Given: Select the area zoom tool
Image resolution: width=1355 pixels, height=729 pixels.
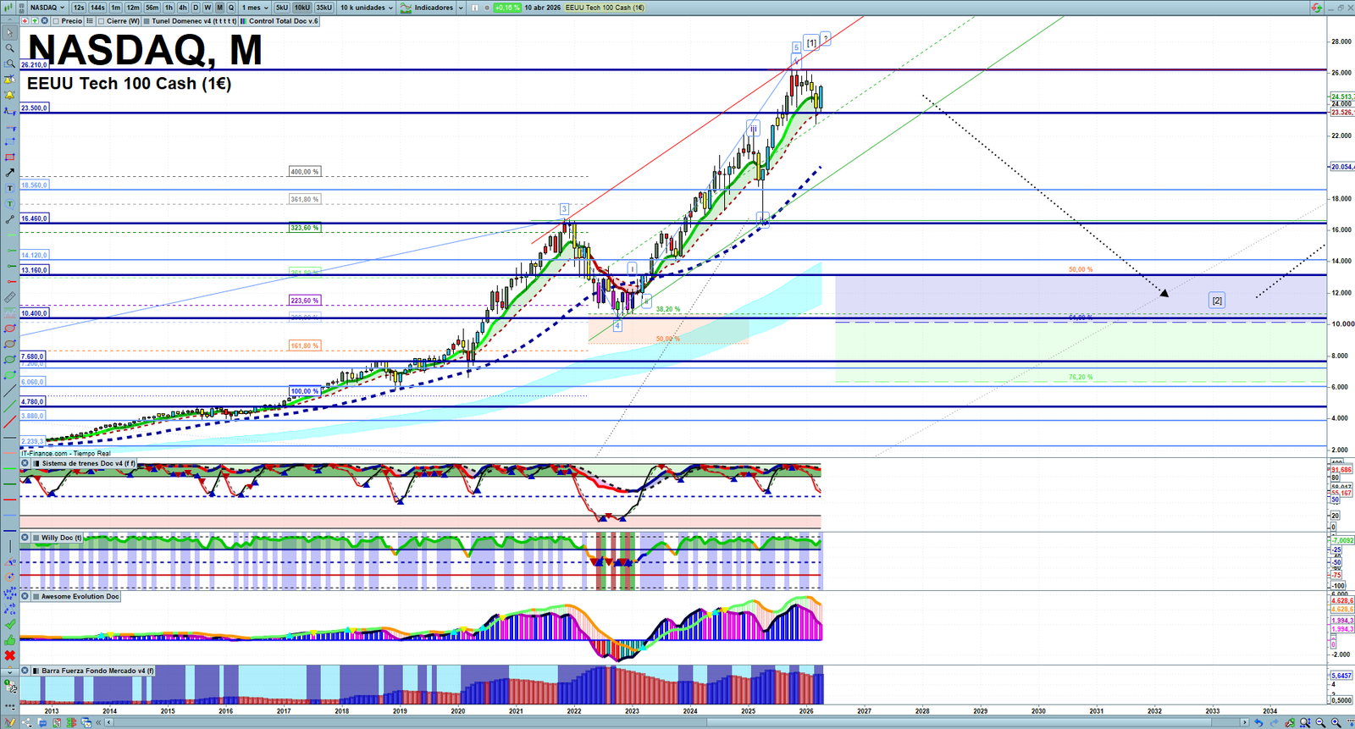Looking at the screenshot, I should coord(9,64).
